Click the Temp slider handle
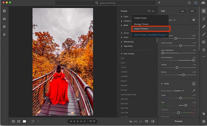 (181, 98)
